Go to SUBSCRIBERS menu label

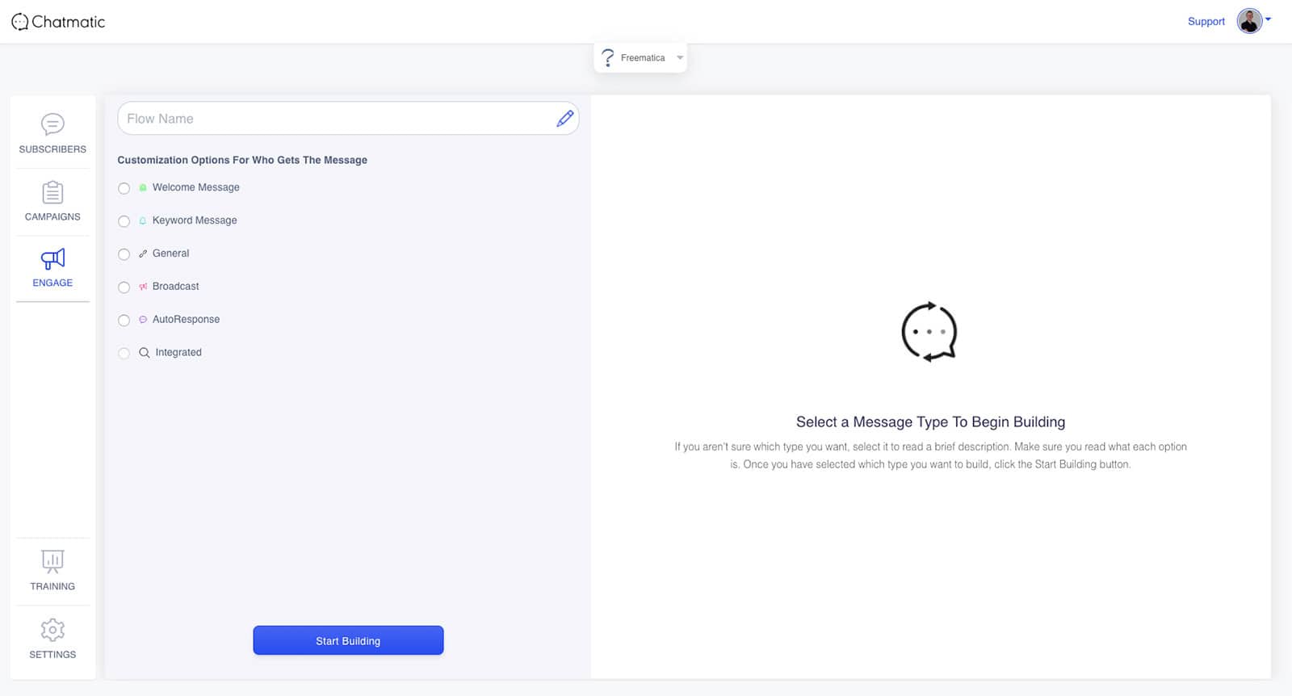[52, 149]
